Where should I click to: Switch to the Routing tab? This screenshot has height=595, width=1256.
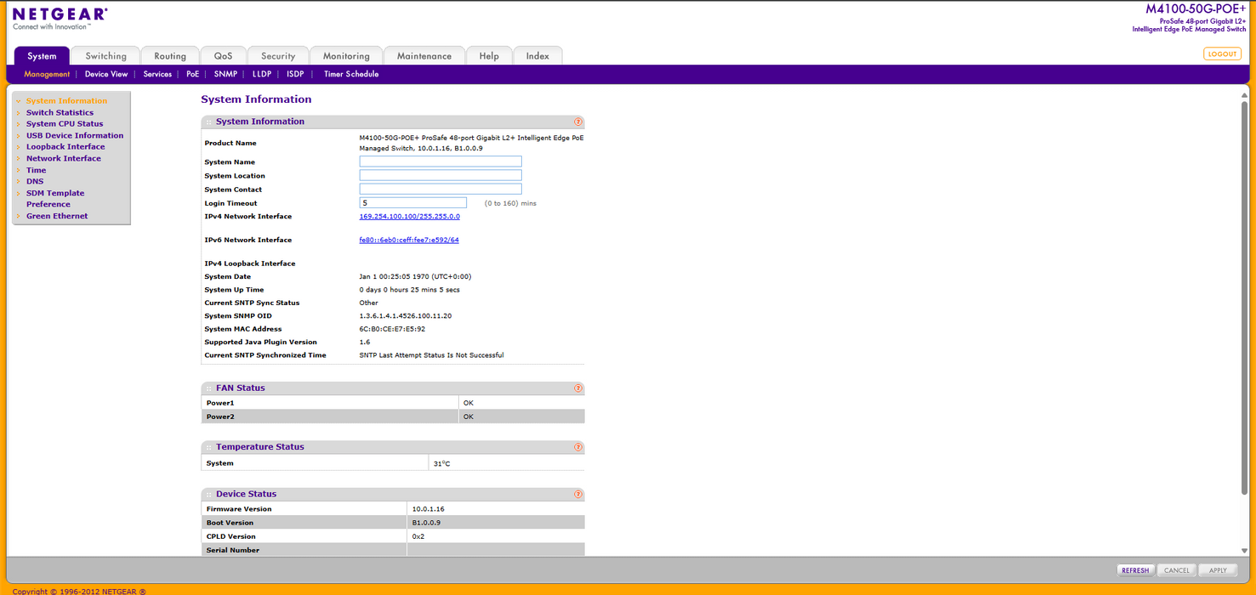[x=170, y=56]
